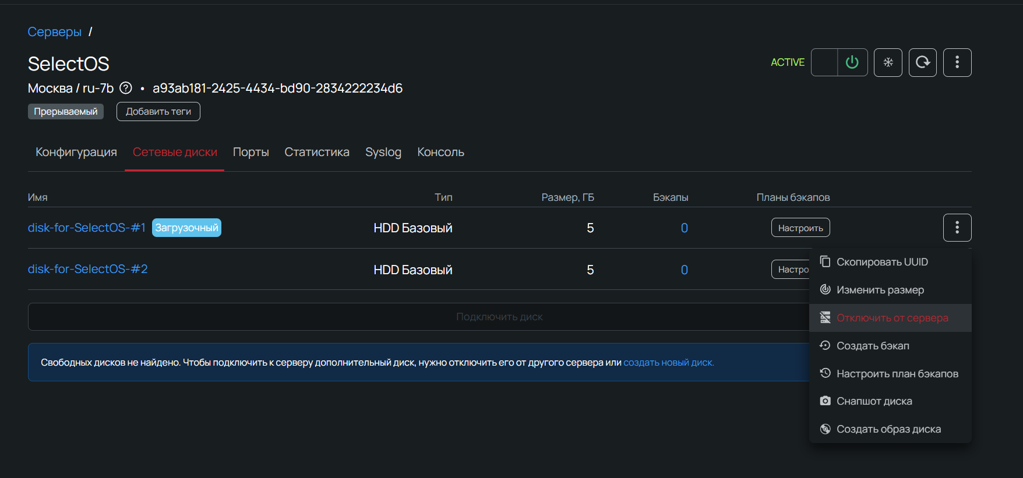Open the Порты tab

[251, 152]
